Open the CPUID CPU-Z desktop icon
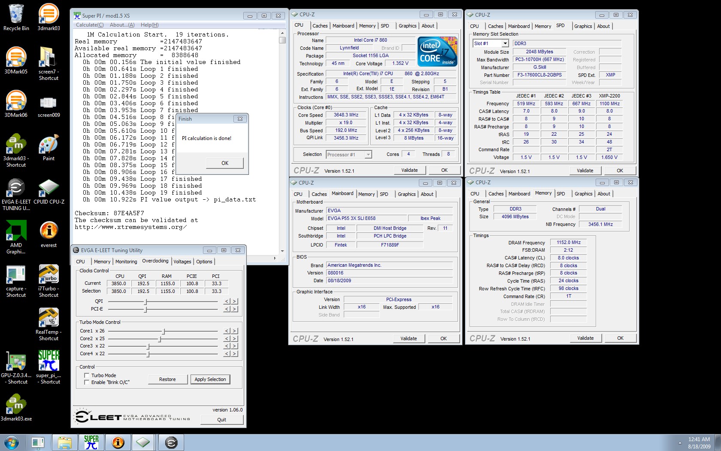 (48, 191)
